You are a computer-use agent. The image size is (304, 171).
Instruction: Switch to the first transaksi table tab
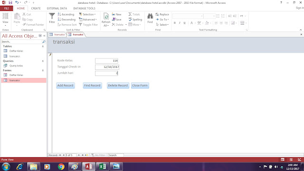tap(57, 35)
